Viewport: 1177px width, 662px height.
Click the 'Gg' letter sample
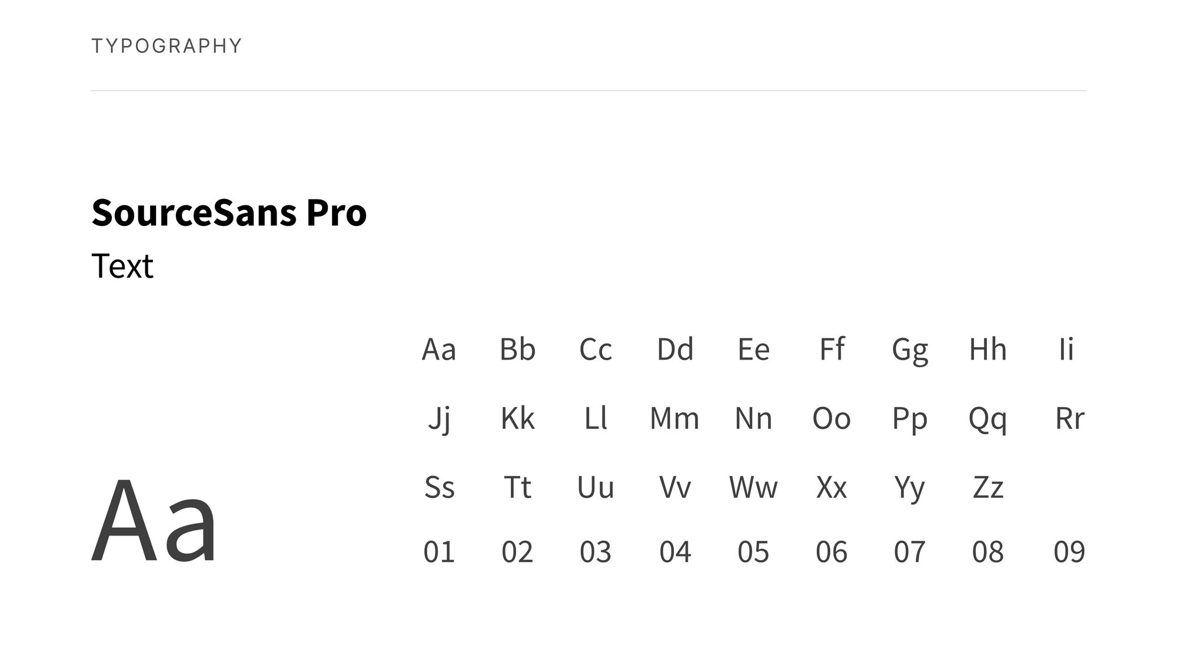tap(910, 351)
